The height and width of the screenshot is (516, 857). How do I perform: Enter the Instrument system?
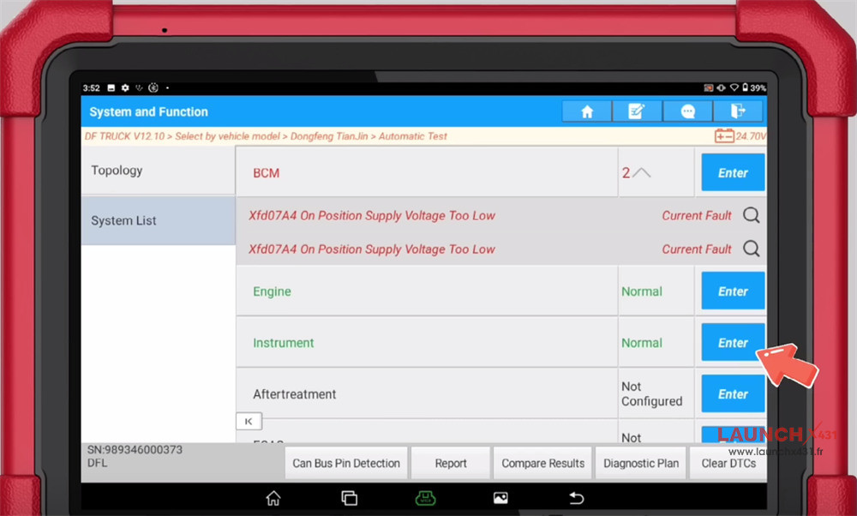pyautogui.click(x=733, y=342)
